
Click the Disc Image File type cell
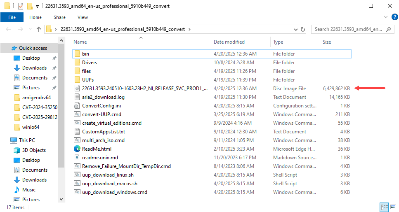coord(290,89)
